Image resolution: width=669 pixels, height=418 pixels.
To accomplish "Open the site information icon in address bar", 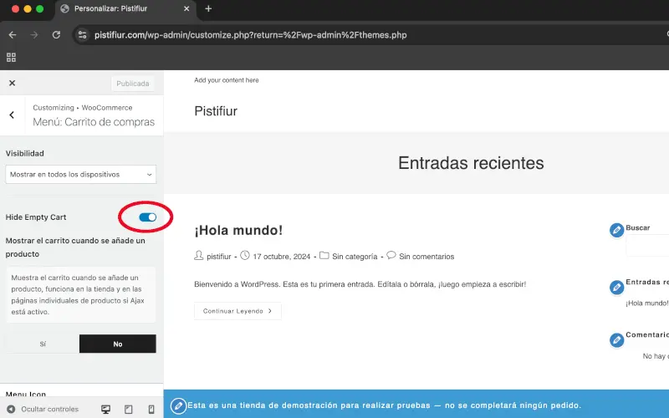I will (82, 35).
